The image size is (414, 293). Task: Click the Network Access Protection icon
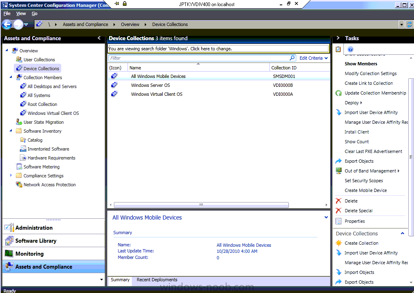click(19, 185)
